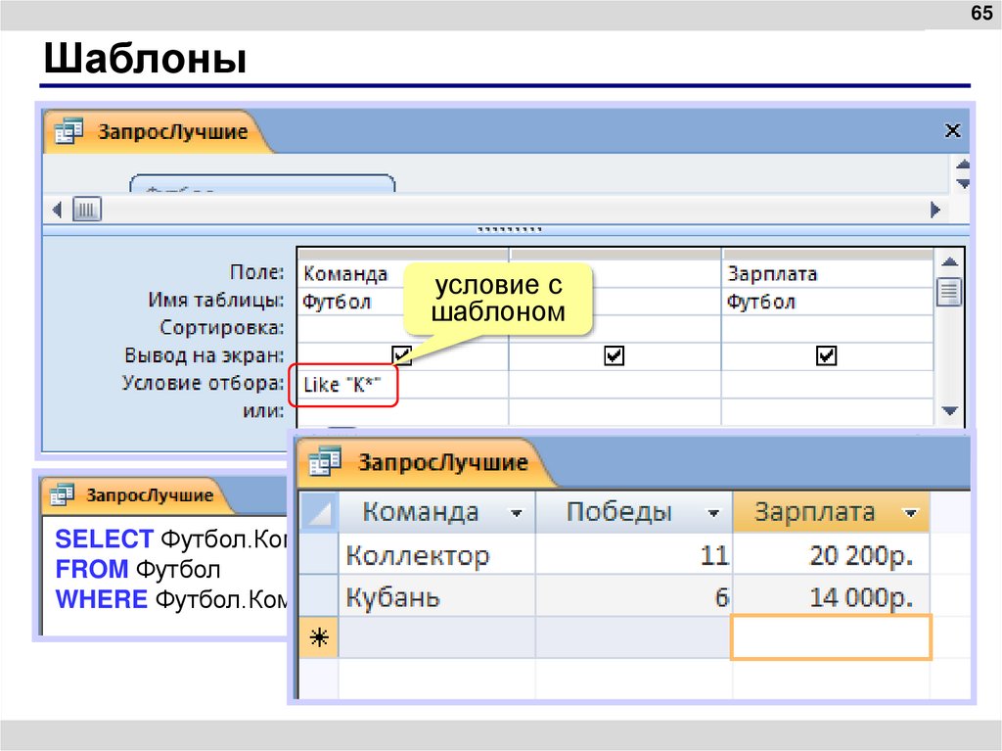The height and width of the screenshot is (751, 1002).
Task: Open the Победы column header dropdown arrow
Action: click(x=713, y=513)
